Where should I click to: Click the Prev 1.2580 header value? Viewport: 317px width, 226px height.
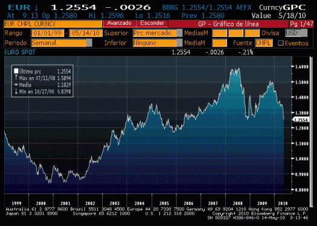pyautogui.click(x=203, y=16)
